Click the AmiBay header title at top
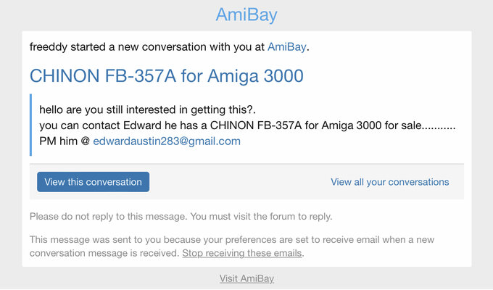Image resolution: width=493 pixels, height=290 pixels. 246,14
